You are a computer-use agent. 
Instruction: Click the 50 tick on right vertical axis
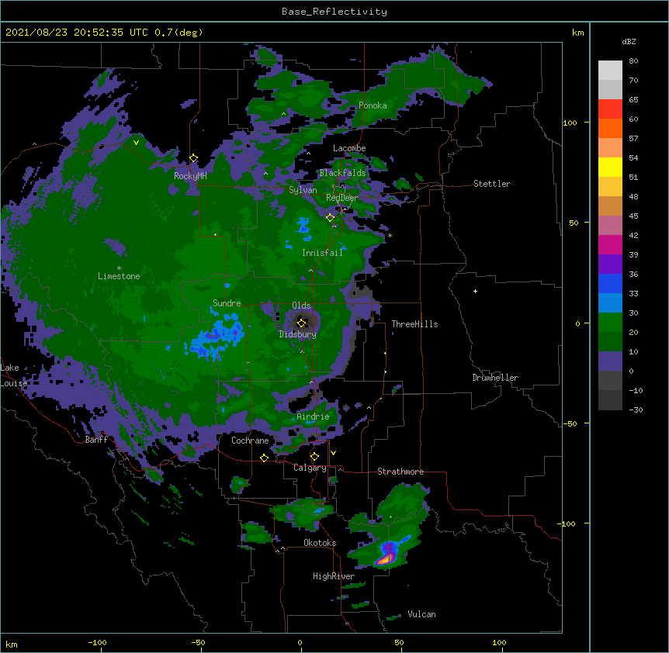coord(574,223)
